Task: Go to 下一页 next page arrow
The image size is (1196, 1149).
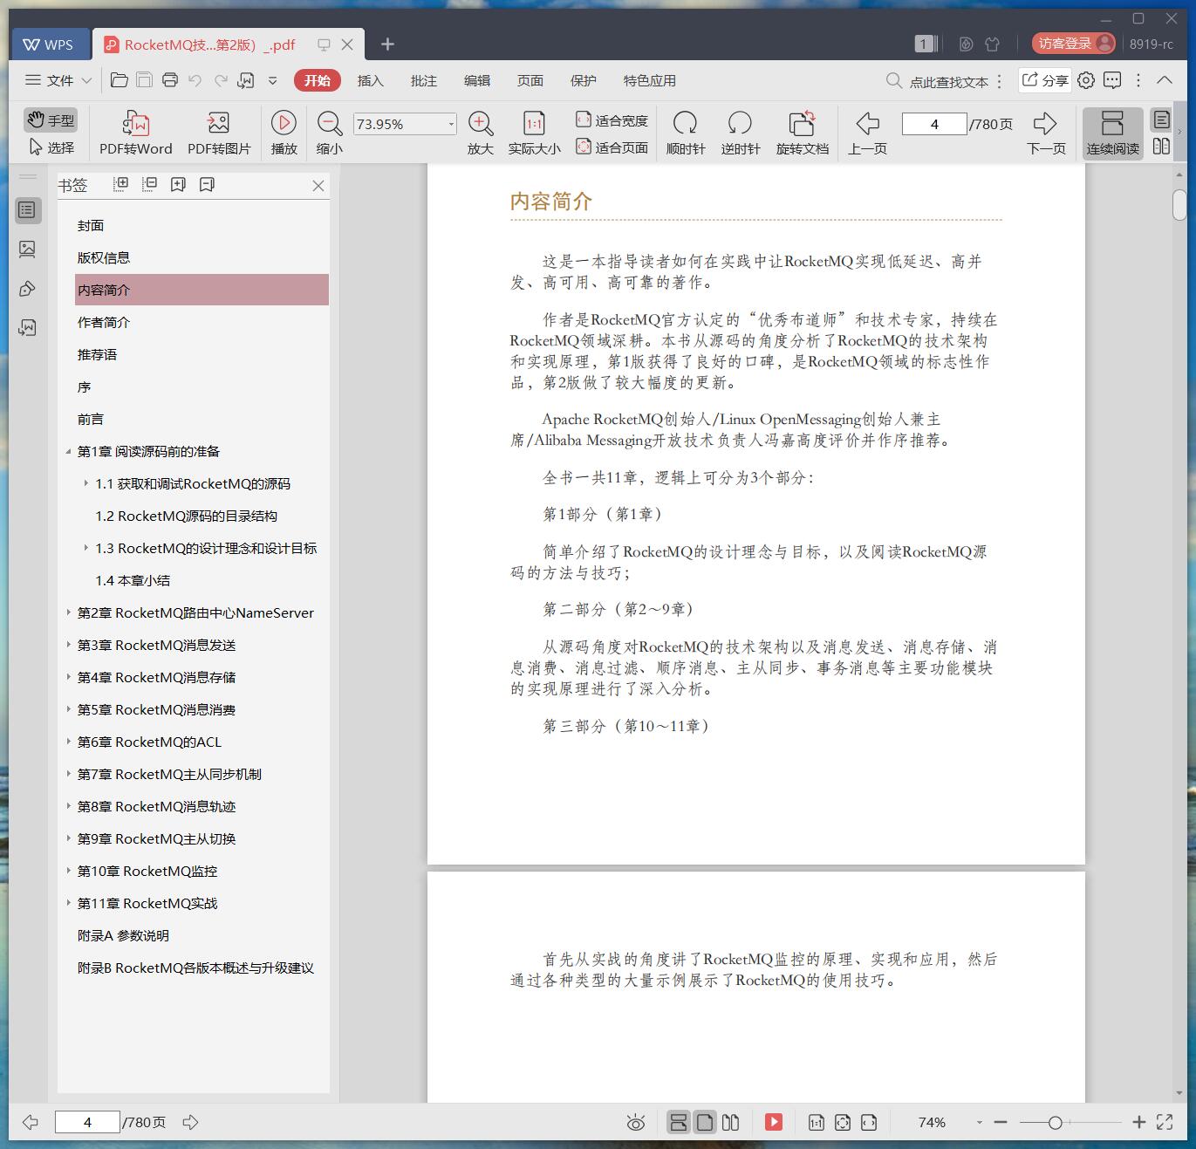Action: point(1045,123)
